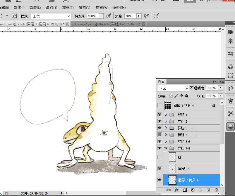This screenshot has height=196, width=235.
Task: Create a new adjustment layer icon
Action: (193, 190)
